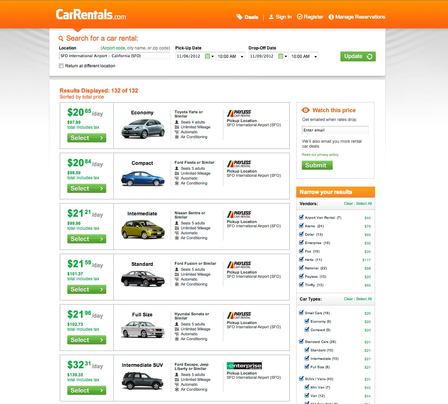The height and width of the screenshot is (404, 448).
Task: Open the pick-up time dropdown
Action: coord(231,56)
